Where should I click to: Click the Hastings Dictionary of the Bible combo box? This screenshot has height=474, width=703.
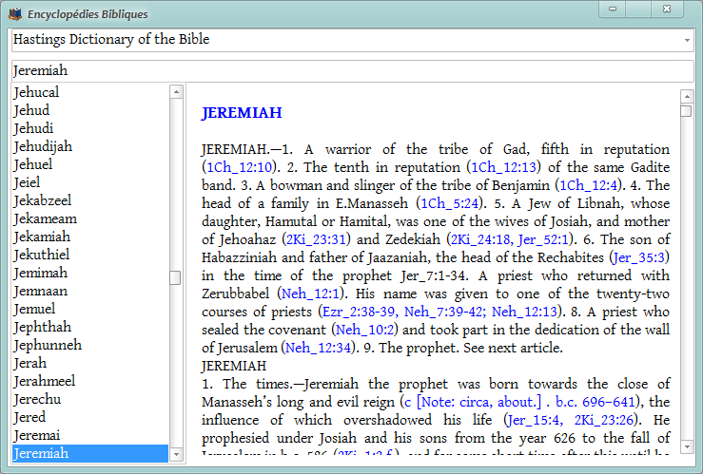[352, 40]
